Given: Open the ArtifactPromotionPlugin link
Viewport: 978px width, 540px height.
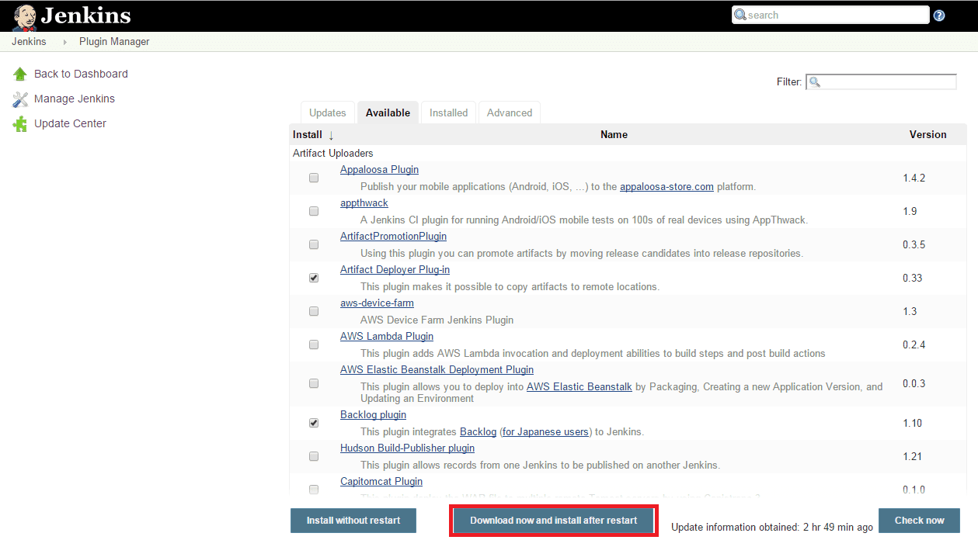Looking at the screenshot, I should pyautogui.click(x=393, y=237).
